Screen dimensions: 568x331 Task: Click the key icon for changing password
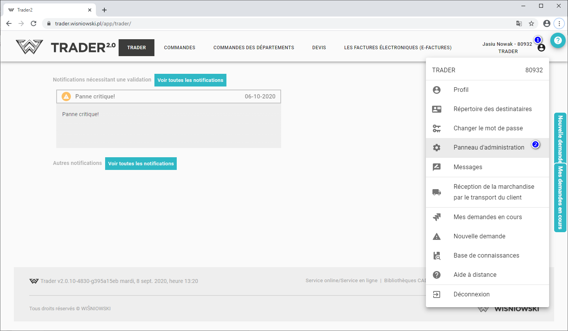pyautogui.click(x=437, y=128)
